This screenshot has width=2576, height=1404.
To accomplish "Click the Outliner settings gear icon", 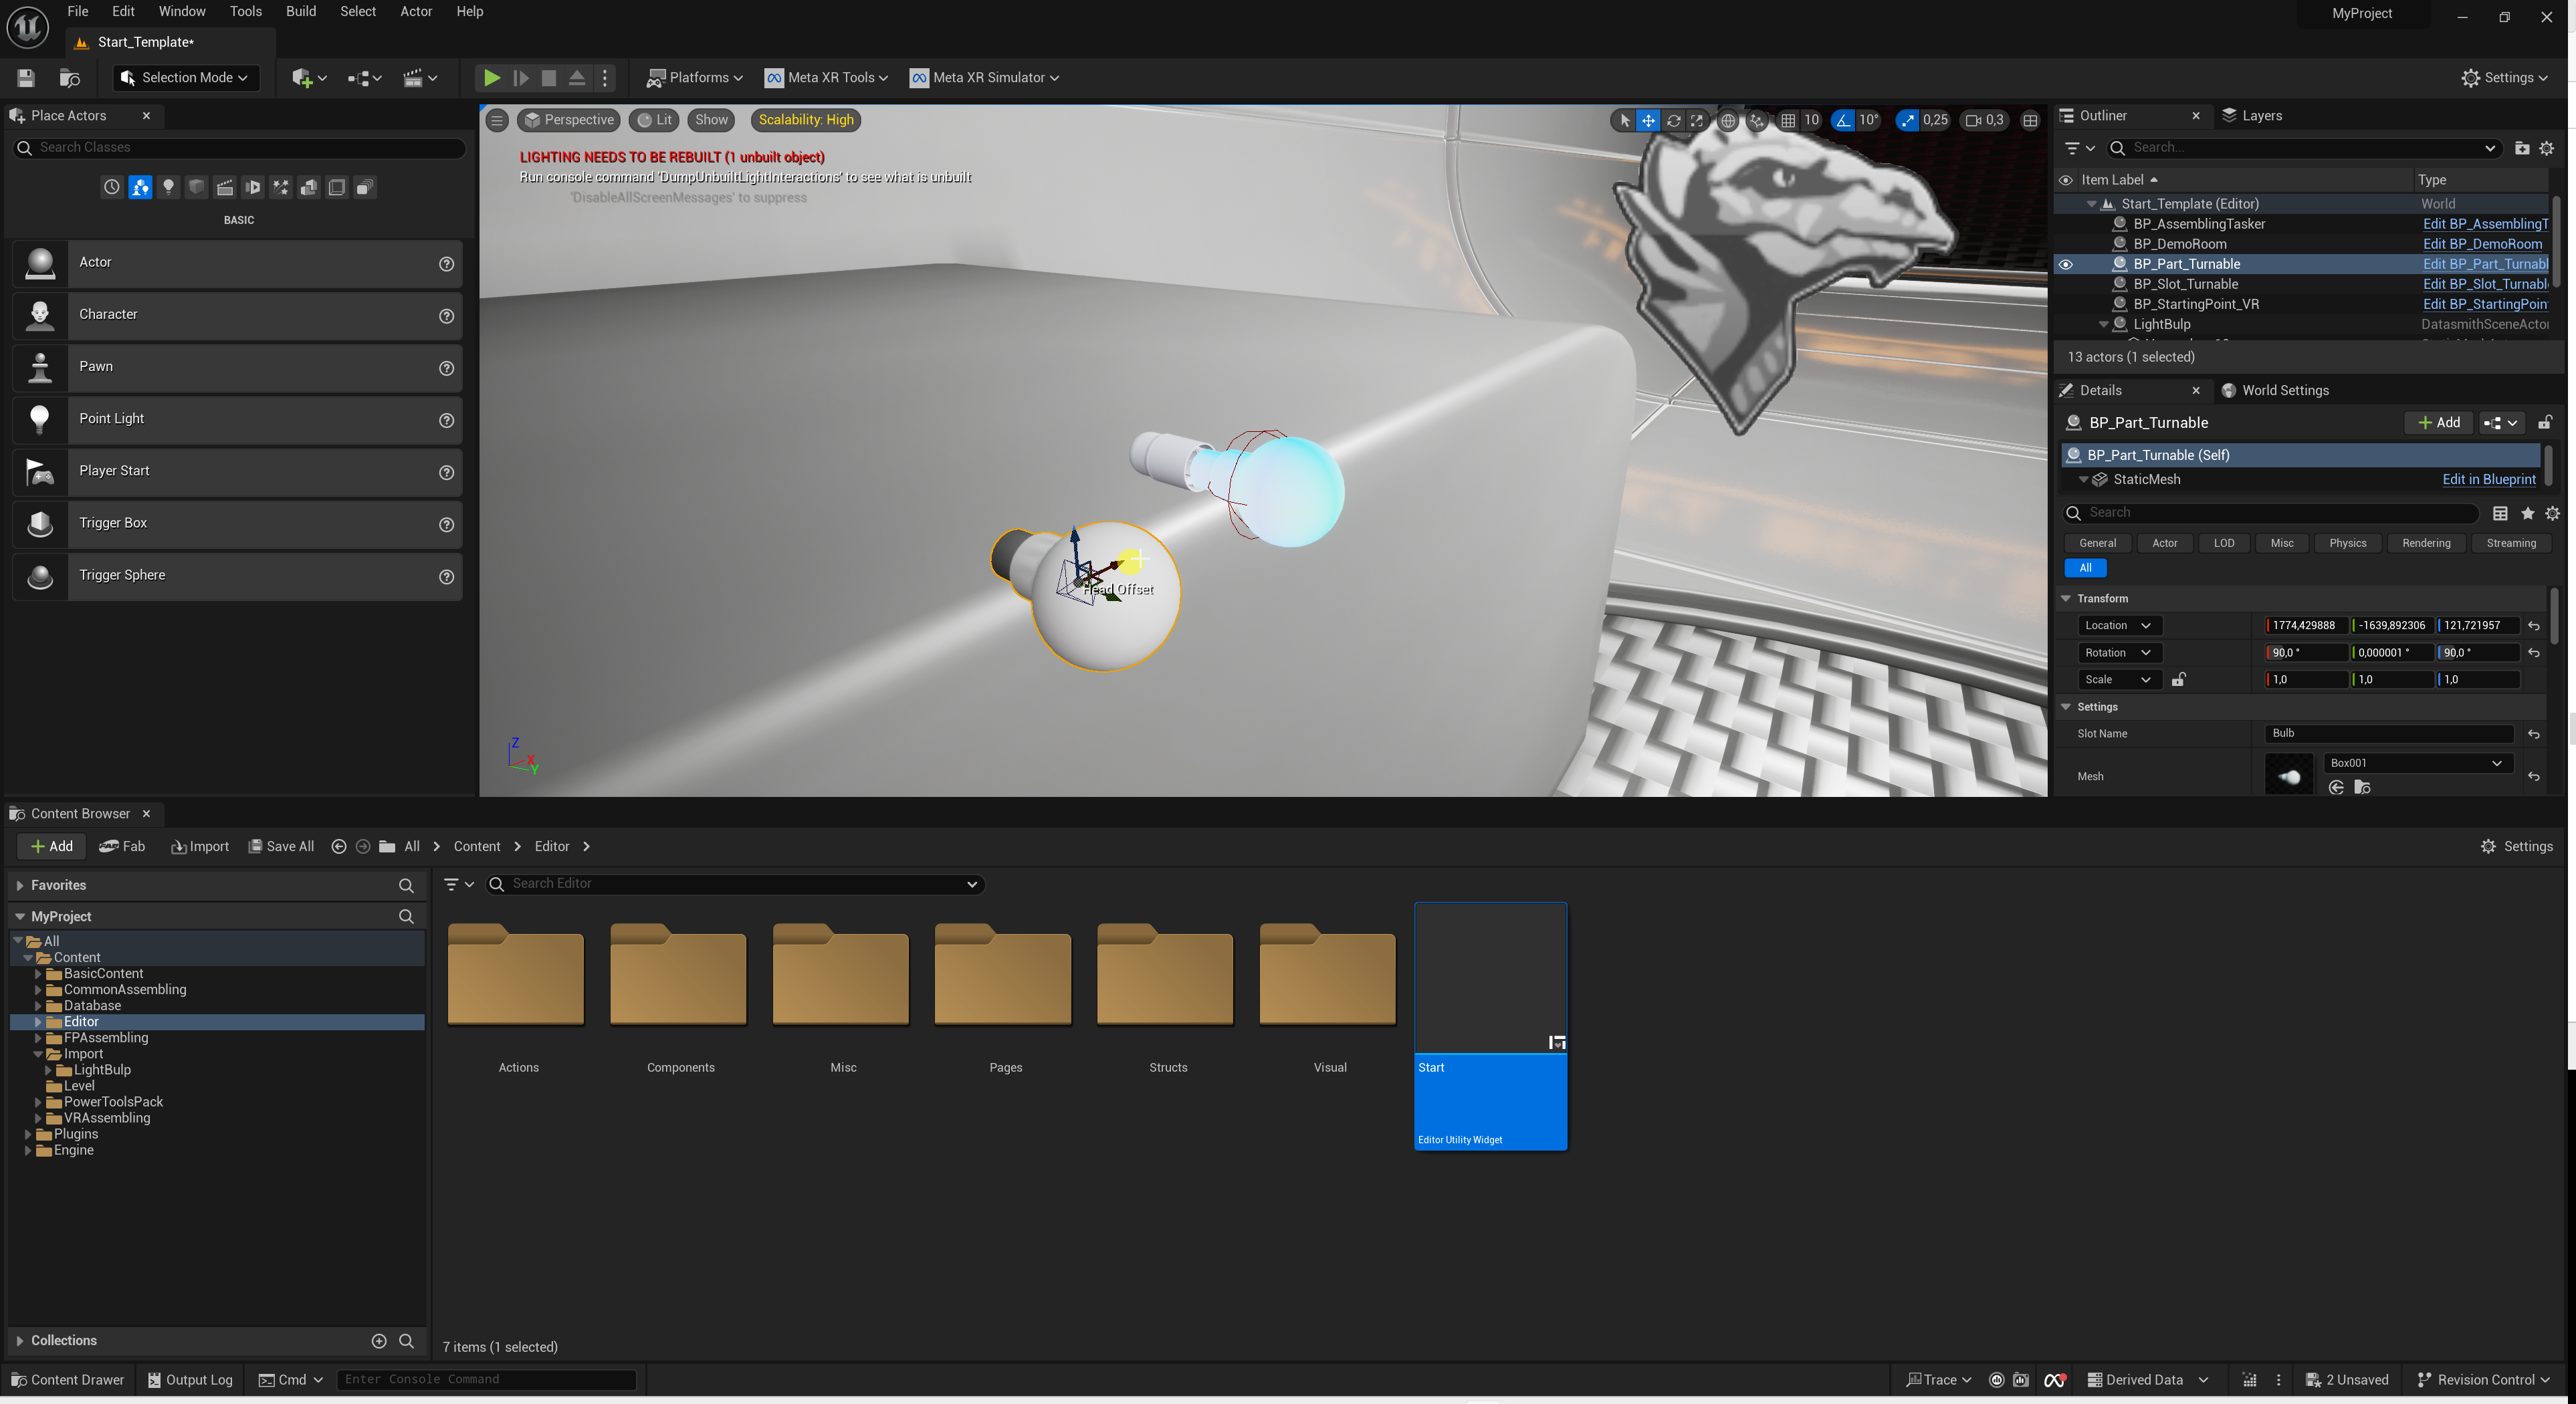I will click(2547, 147).
